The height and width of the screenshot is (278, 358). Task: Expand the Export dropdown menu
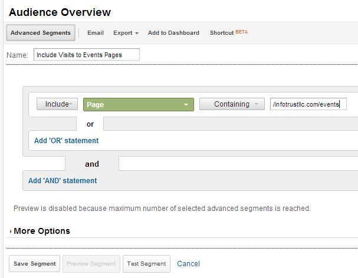(x=126, y=33)
